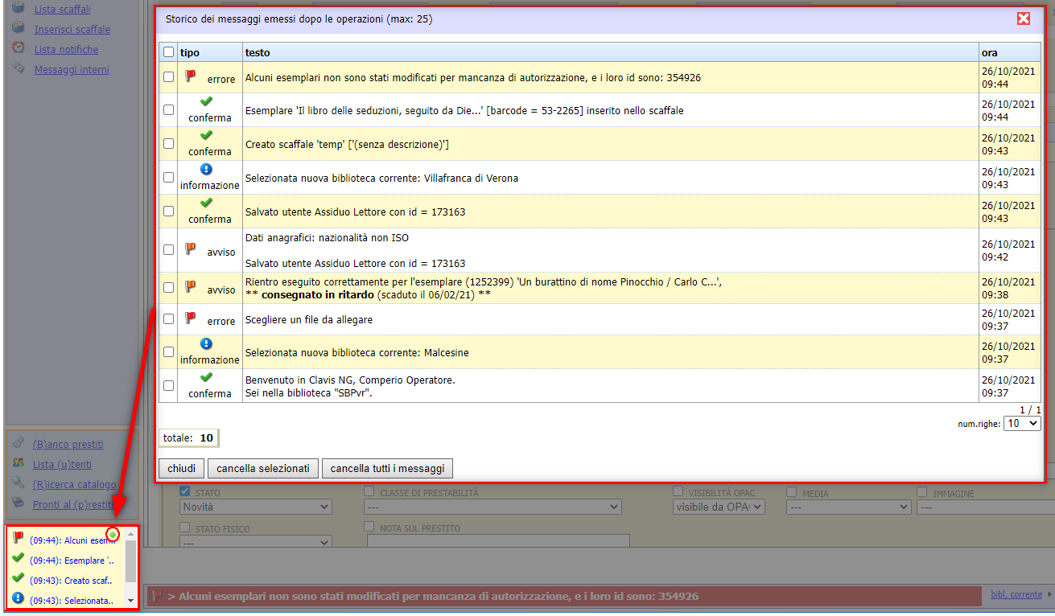This screenshot has height=616, width=1055.
Task: Click the speech bubbles icon for Messaggi interni
Action: (x=19, y=68)
